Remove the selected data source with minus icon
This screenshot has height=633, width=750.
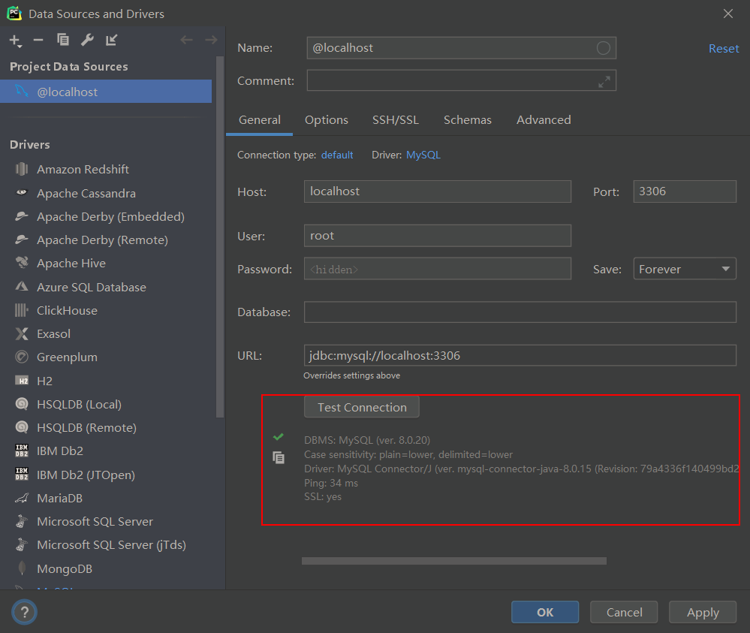38,40
